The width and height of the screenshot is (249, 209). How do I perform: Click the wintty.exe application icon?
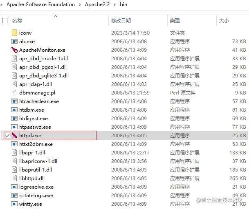[14, 204]
